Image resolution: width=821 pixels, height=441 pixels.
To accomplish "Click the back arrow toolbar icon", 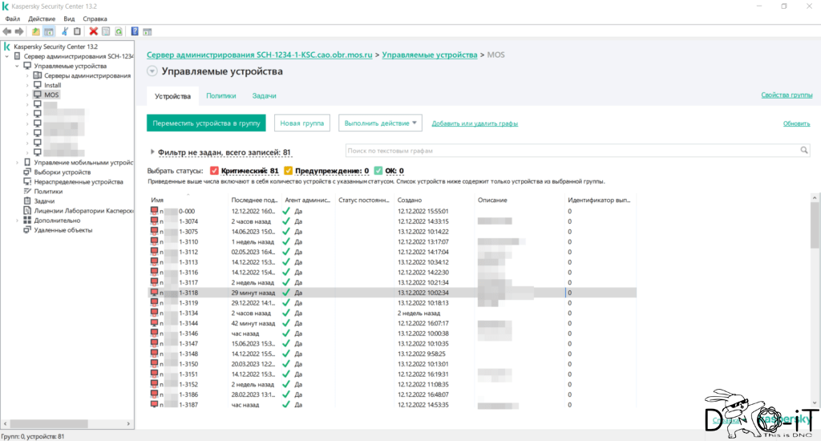I will 6,31.
